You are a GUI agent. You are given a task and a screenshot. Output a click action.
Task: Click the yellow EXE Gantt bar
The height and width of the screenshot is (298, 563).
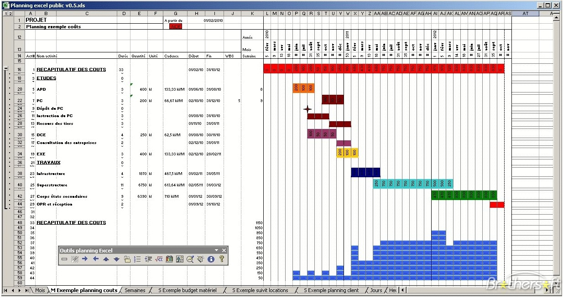(x=347, y=153)
